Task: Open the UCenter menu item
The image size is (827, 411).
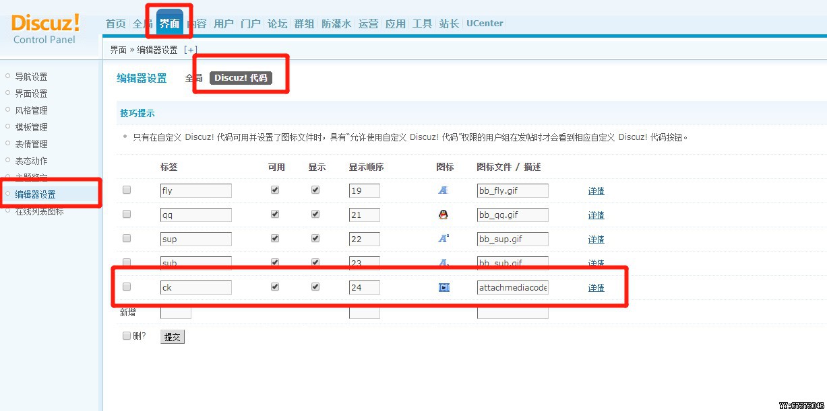Action: pos(485,23)
